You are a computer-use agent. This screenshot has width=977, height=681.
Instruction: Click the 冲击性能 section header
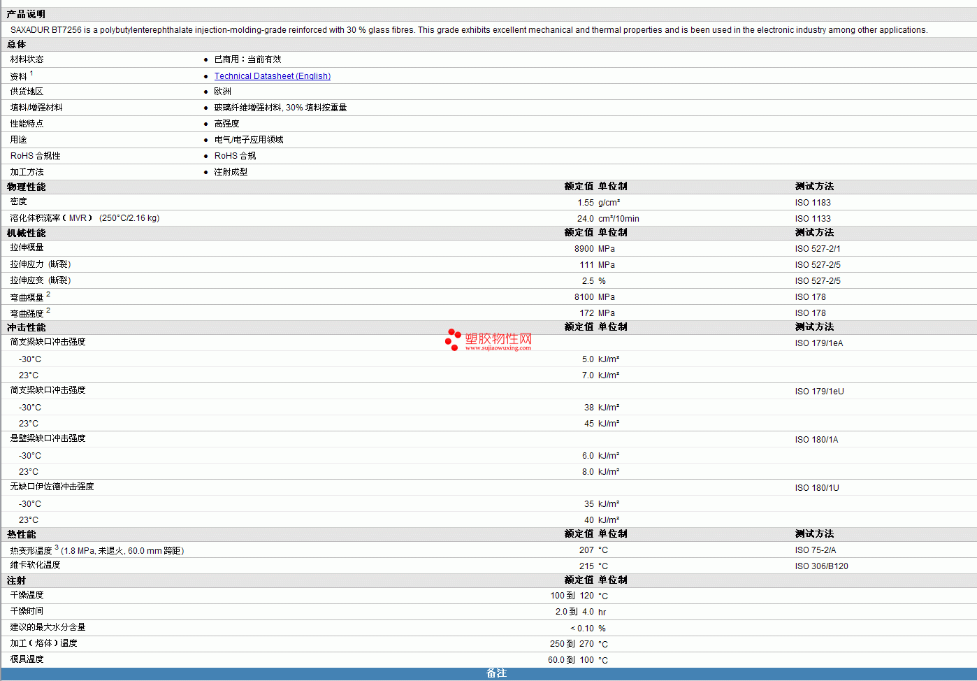coord(26,327)
